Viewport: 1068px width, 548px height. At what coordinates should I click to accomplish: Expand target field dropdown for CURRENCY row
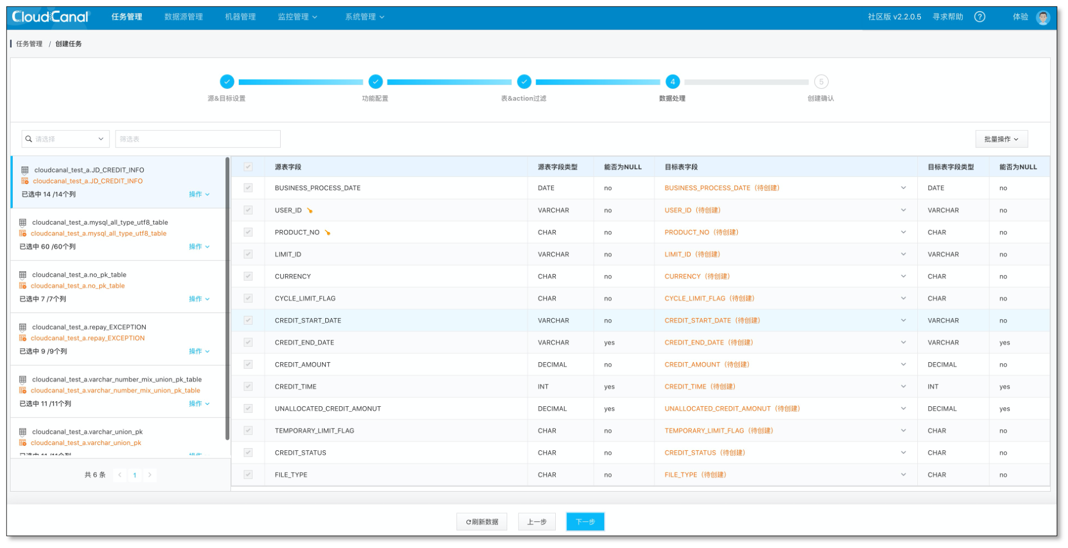[x=903, y=276]
